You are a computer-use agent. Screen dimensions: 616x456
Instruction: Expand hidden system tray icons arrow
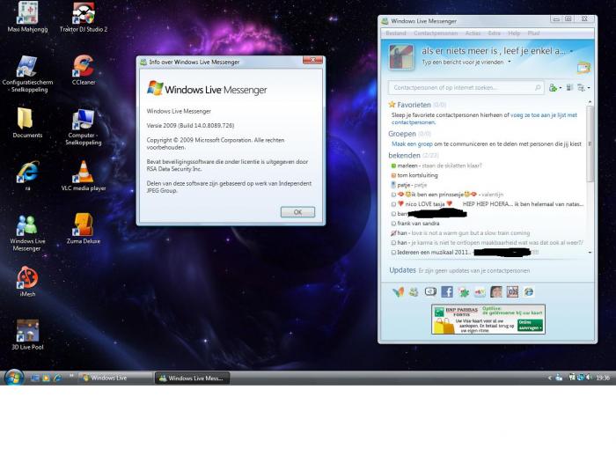(x=550, y=378)
